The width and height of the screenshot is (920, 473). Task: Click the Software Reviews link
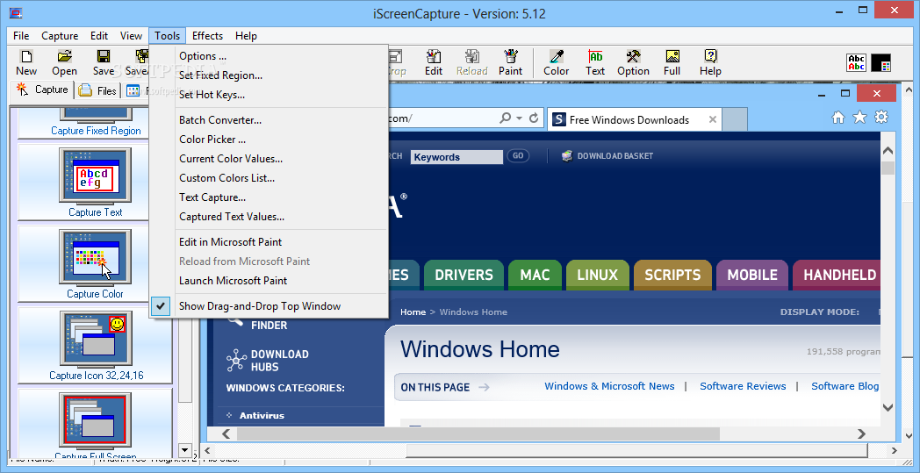coord(743,386)
